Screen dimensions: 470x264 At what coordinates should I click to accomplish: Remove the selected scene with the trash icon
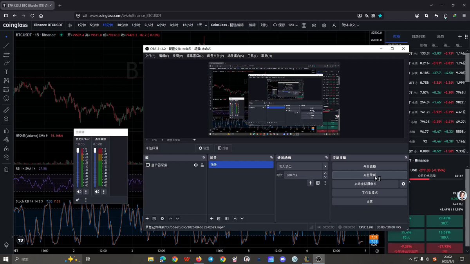click(x=219, y=219)
